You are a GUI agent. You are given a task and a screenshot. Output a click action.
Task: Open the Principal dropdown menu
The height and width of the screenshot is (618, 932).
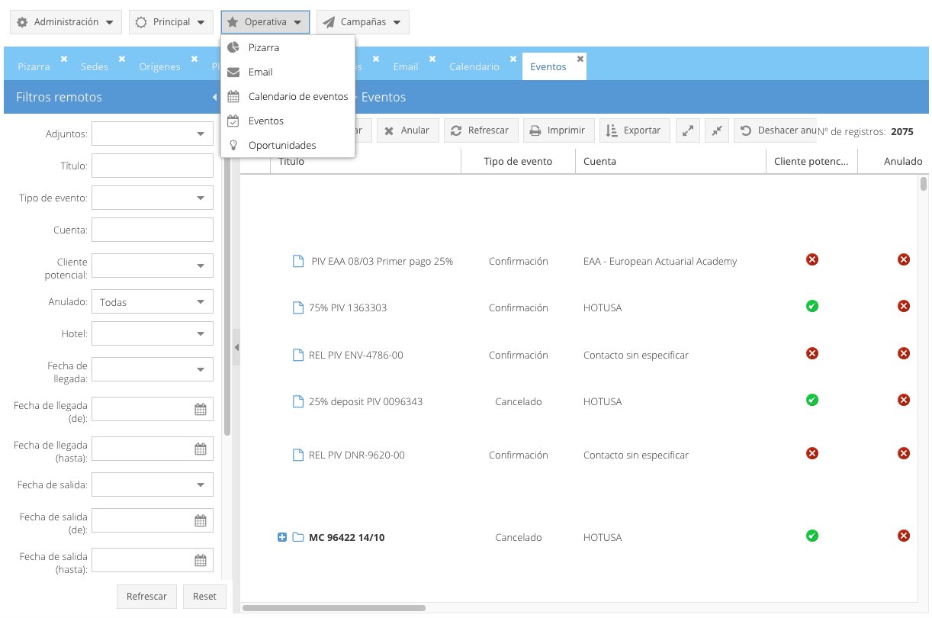pos(171,22)
